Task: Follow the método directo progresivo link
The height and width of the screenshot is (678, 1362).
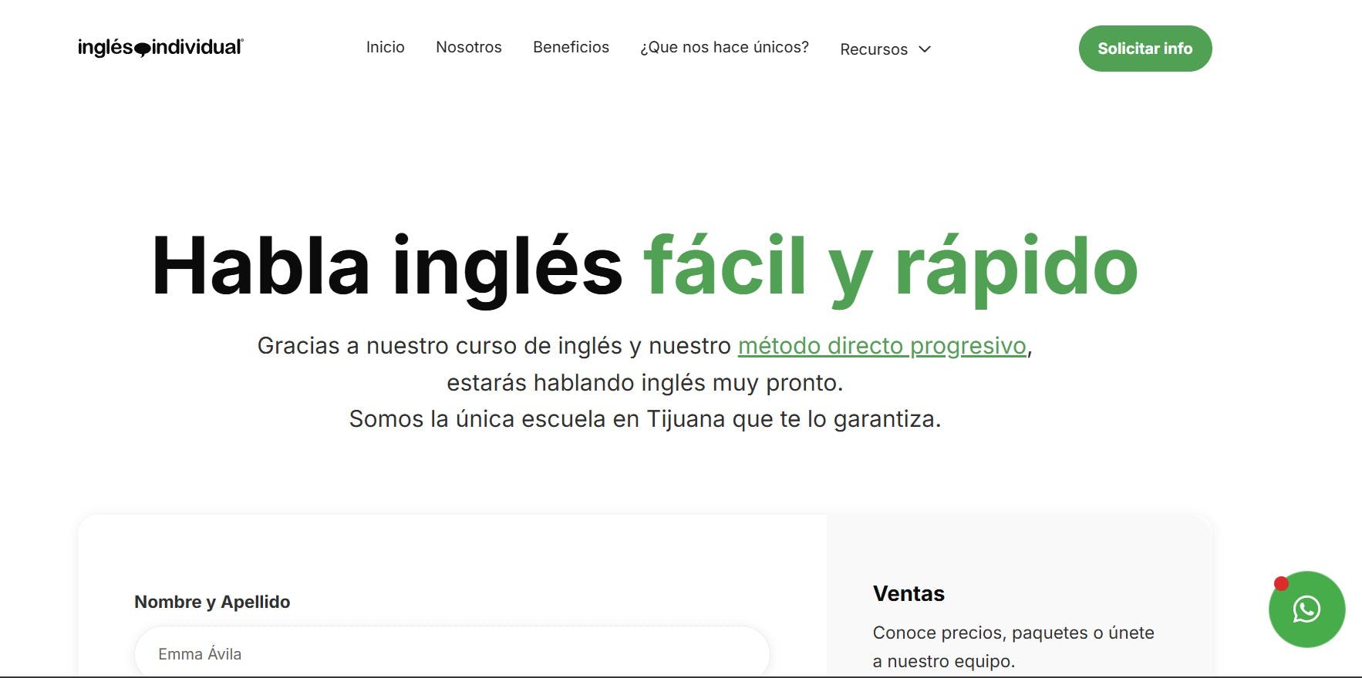Action: (x=882, y=346)
